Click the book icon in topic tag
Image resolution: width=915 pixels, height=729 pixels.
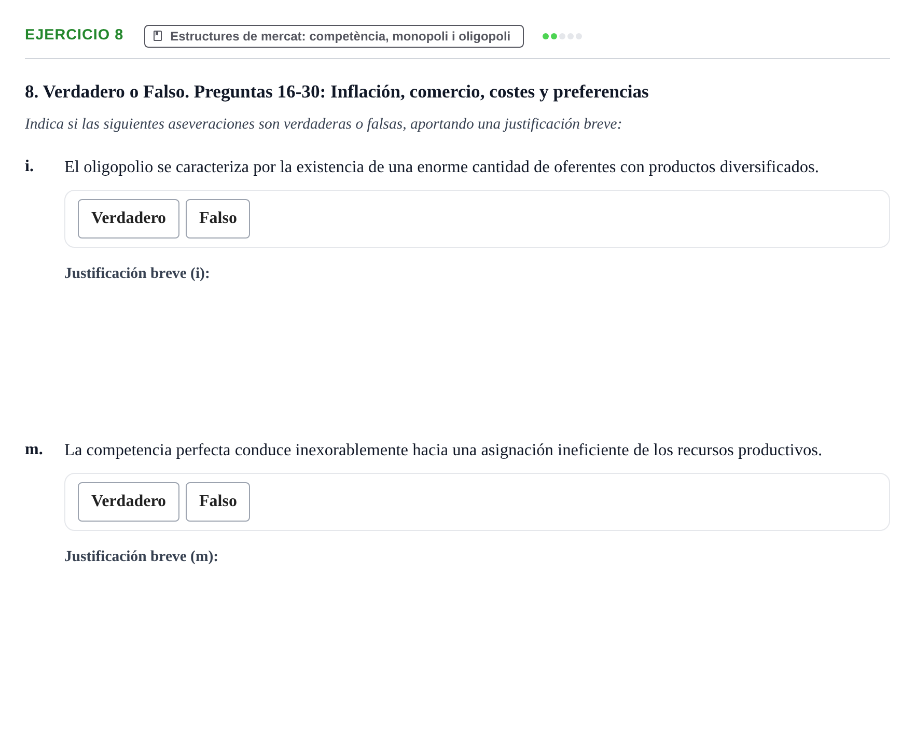click(x=158, y=36)
